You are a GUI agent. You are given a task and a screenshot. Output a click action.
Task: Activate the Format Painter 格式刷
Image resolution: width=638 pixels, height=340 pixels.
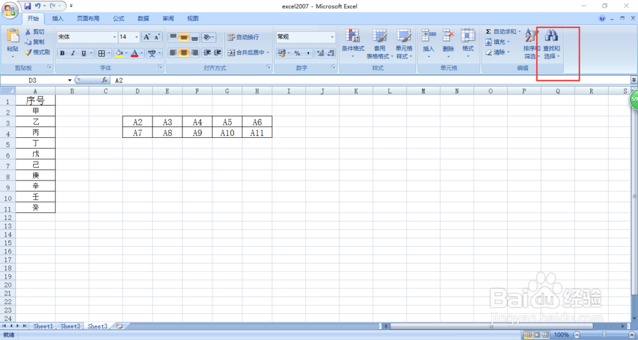coord(37,52)
